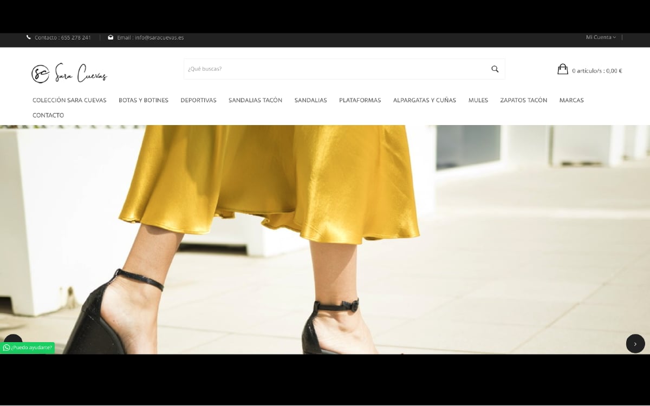This screenshot has width=650, height=406.
Task: Click the Sara Cuevas logo
Action: tap(69, 73)
